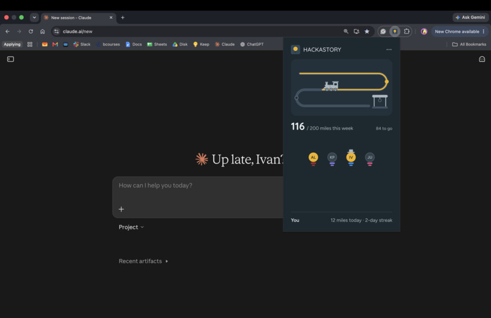Screen dimensions: 491x318
Task: Click the Claude starburst logo by greeting
Action: [202, 159]
